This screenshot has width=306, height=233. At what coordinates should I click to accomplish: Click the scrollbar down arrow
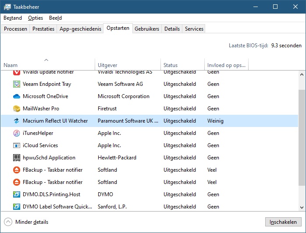302,208
